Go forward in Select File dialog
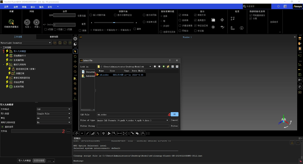This screenshot has height=164, width=303. (x=159, y=67)
